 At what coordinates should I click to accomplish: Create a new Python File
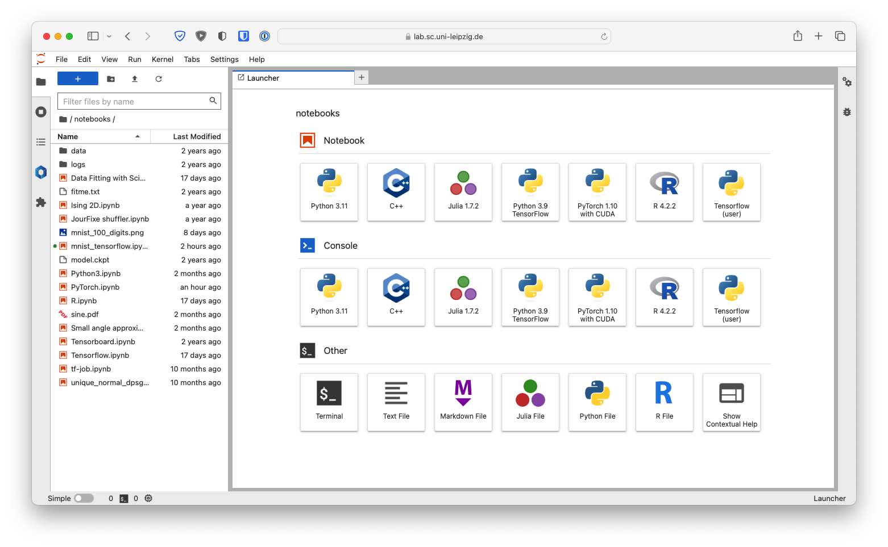597,402
